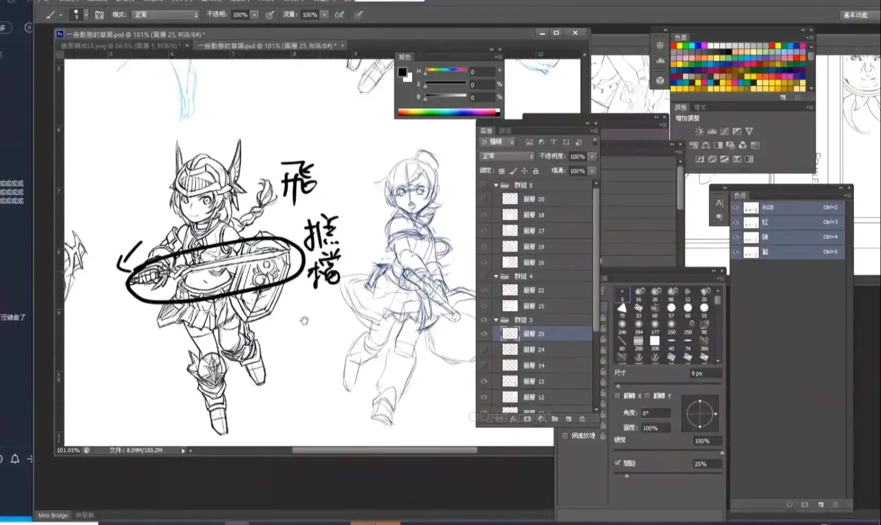Click the fx layer style icon
881x525 pixels.
pos(513,419)
